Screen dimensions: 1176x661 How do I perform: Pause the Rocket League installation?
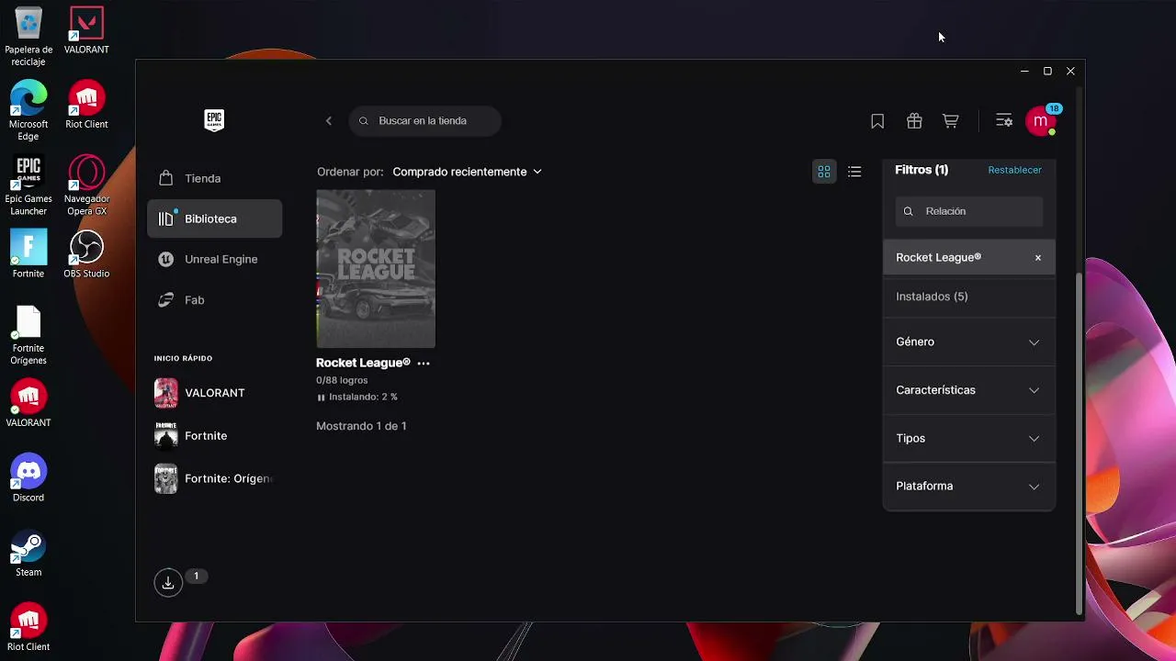[x=321, y=398]
